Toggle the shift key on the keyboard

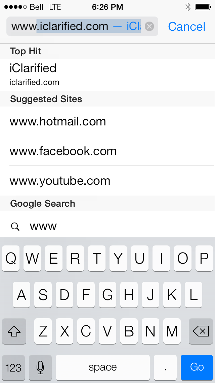14,331
